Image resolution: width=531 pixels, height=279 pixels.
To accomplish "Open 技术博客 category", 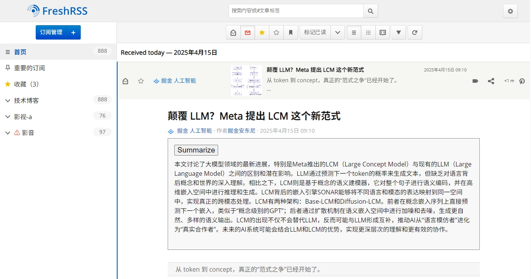I will click(x=26, y=101).
